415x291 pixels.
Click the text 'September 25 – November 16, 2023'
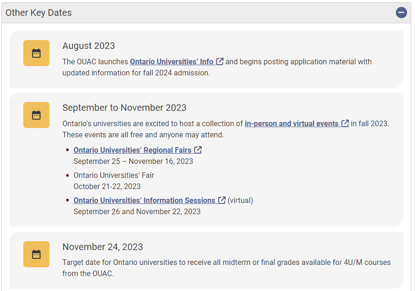click(x=133, y=162)
